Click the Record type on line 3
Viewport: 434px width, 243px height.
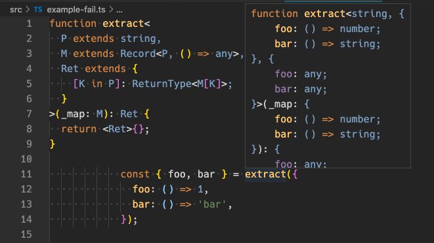pyautogui.click(x=138, y=54)
